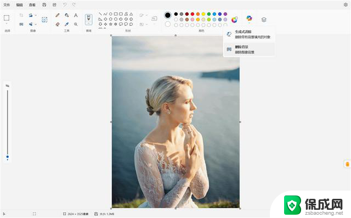
Task: Click the crop image icon
Action: tap(21, 15)
